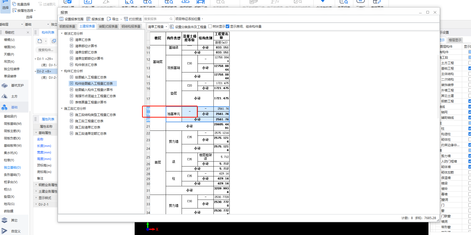Viewport: 471px width, 235px height.
Task: Toggle the 砌体墙 display checkbox
Action: tap(470, 167)
